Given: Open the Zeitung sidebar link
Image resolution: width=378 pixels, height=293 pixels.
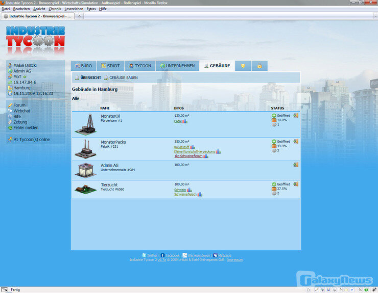Looking at the screenshot, I should point(20,122).
